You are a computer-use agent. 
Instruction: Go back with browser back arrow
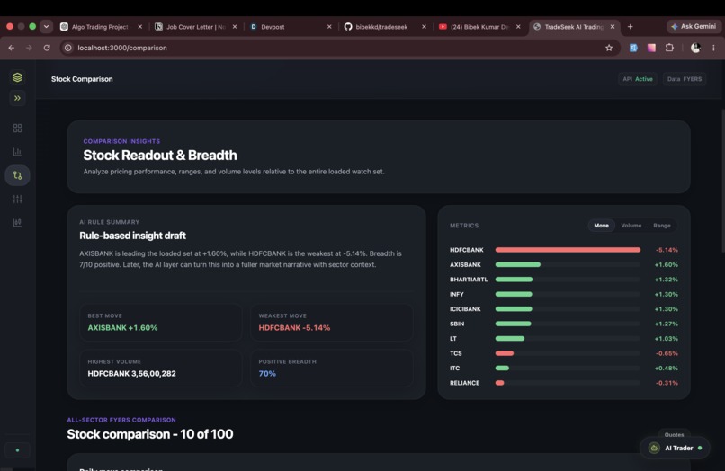click(x=12, y=48)
